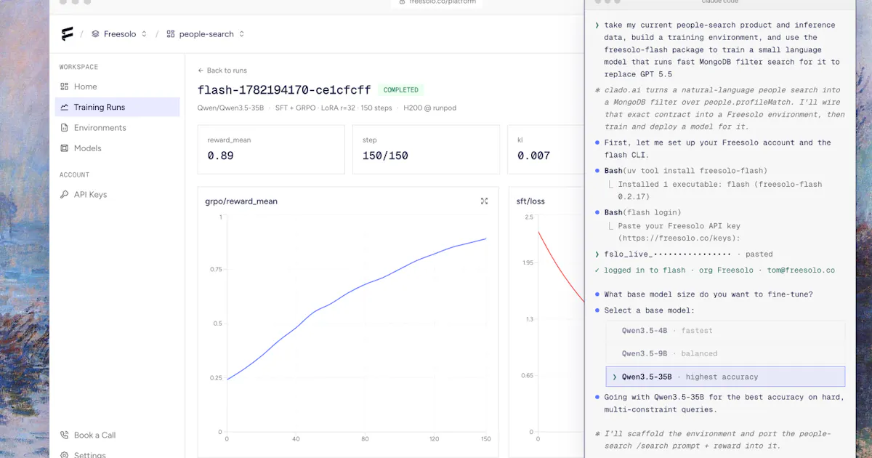
Task: Click the Settings gear icon
Action: 65,455
